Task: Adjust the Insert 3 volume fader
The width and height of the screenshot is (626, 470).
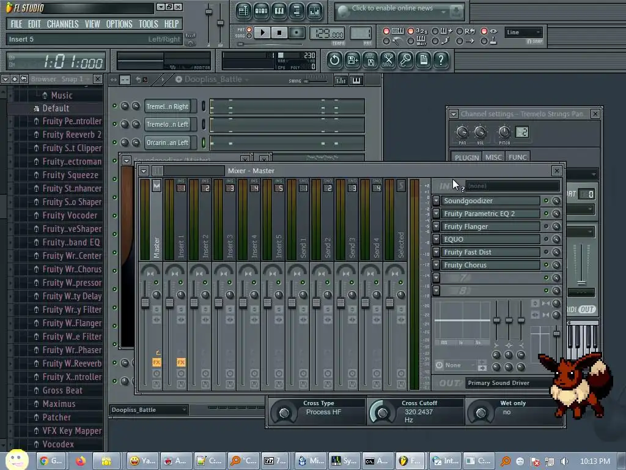Action: (218, 303)
